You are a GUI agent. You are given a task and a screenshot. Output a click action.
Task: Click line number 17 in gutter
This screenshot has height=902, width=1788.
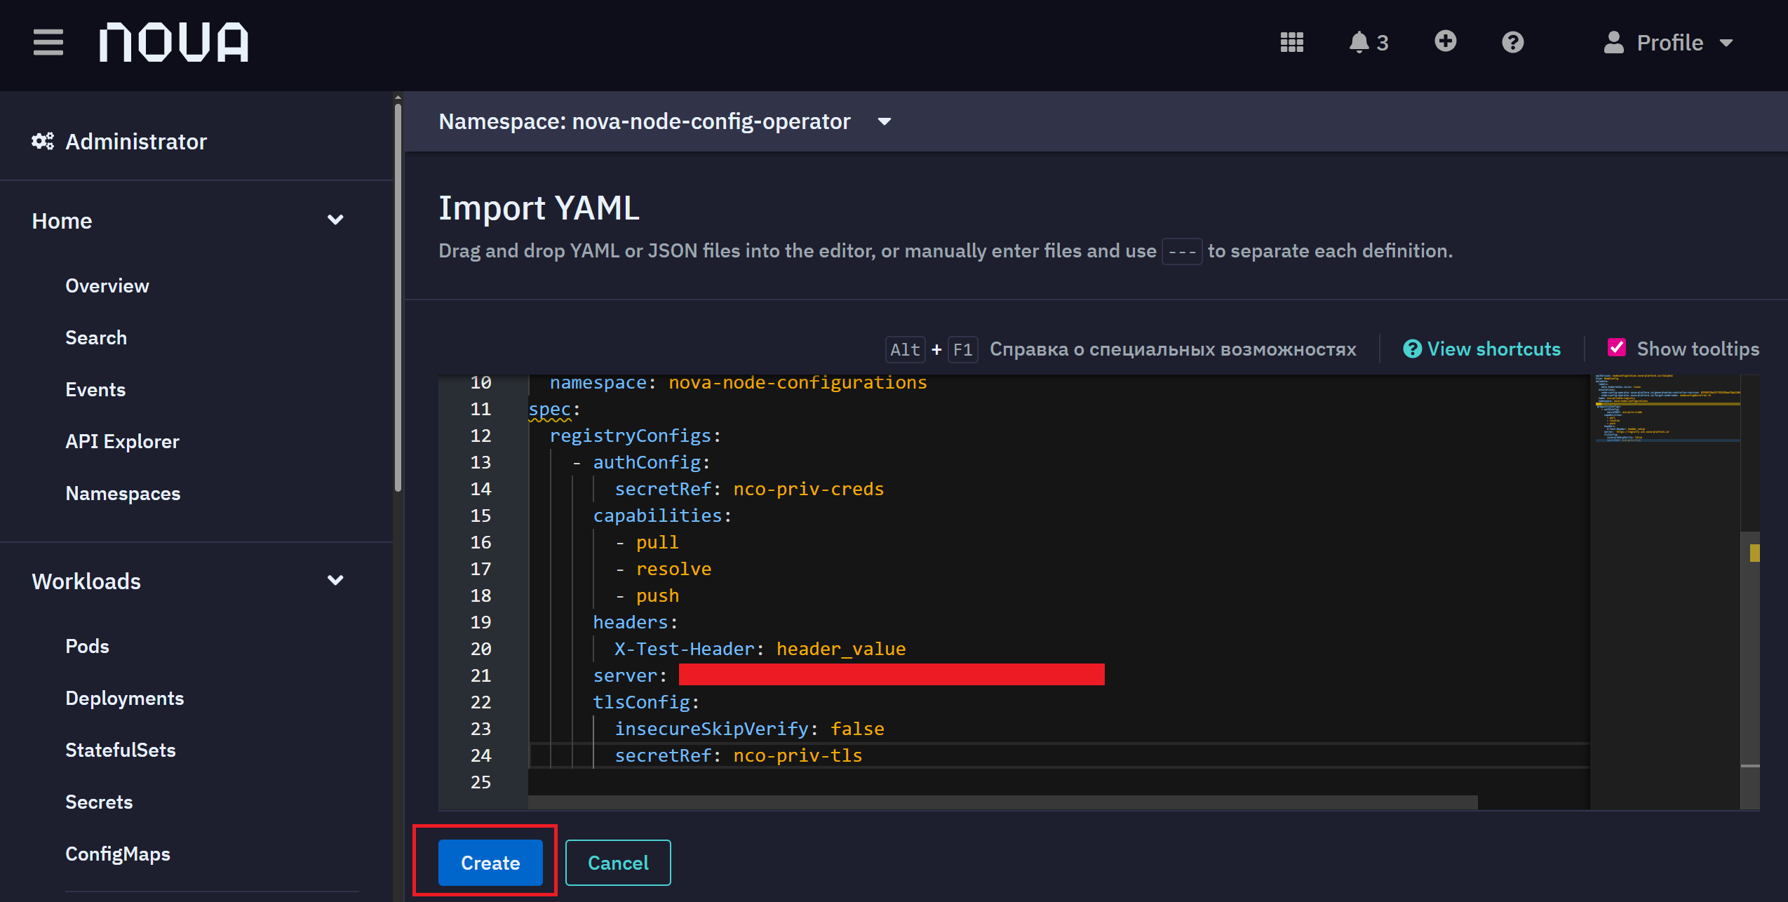(x=480, y=569)
